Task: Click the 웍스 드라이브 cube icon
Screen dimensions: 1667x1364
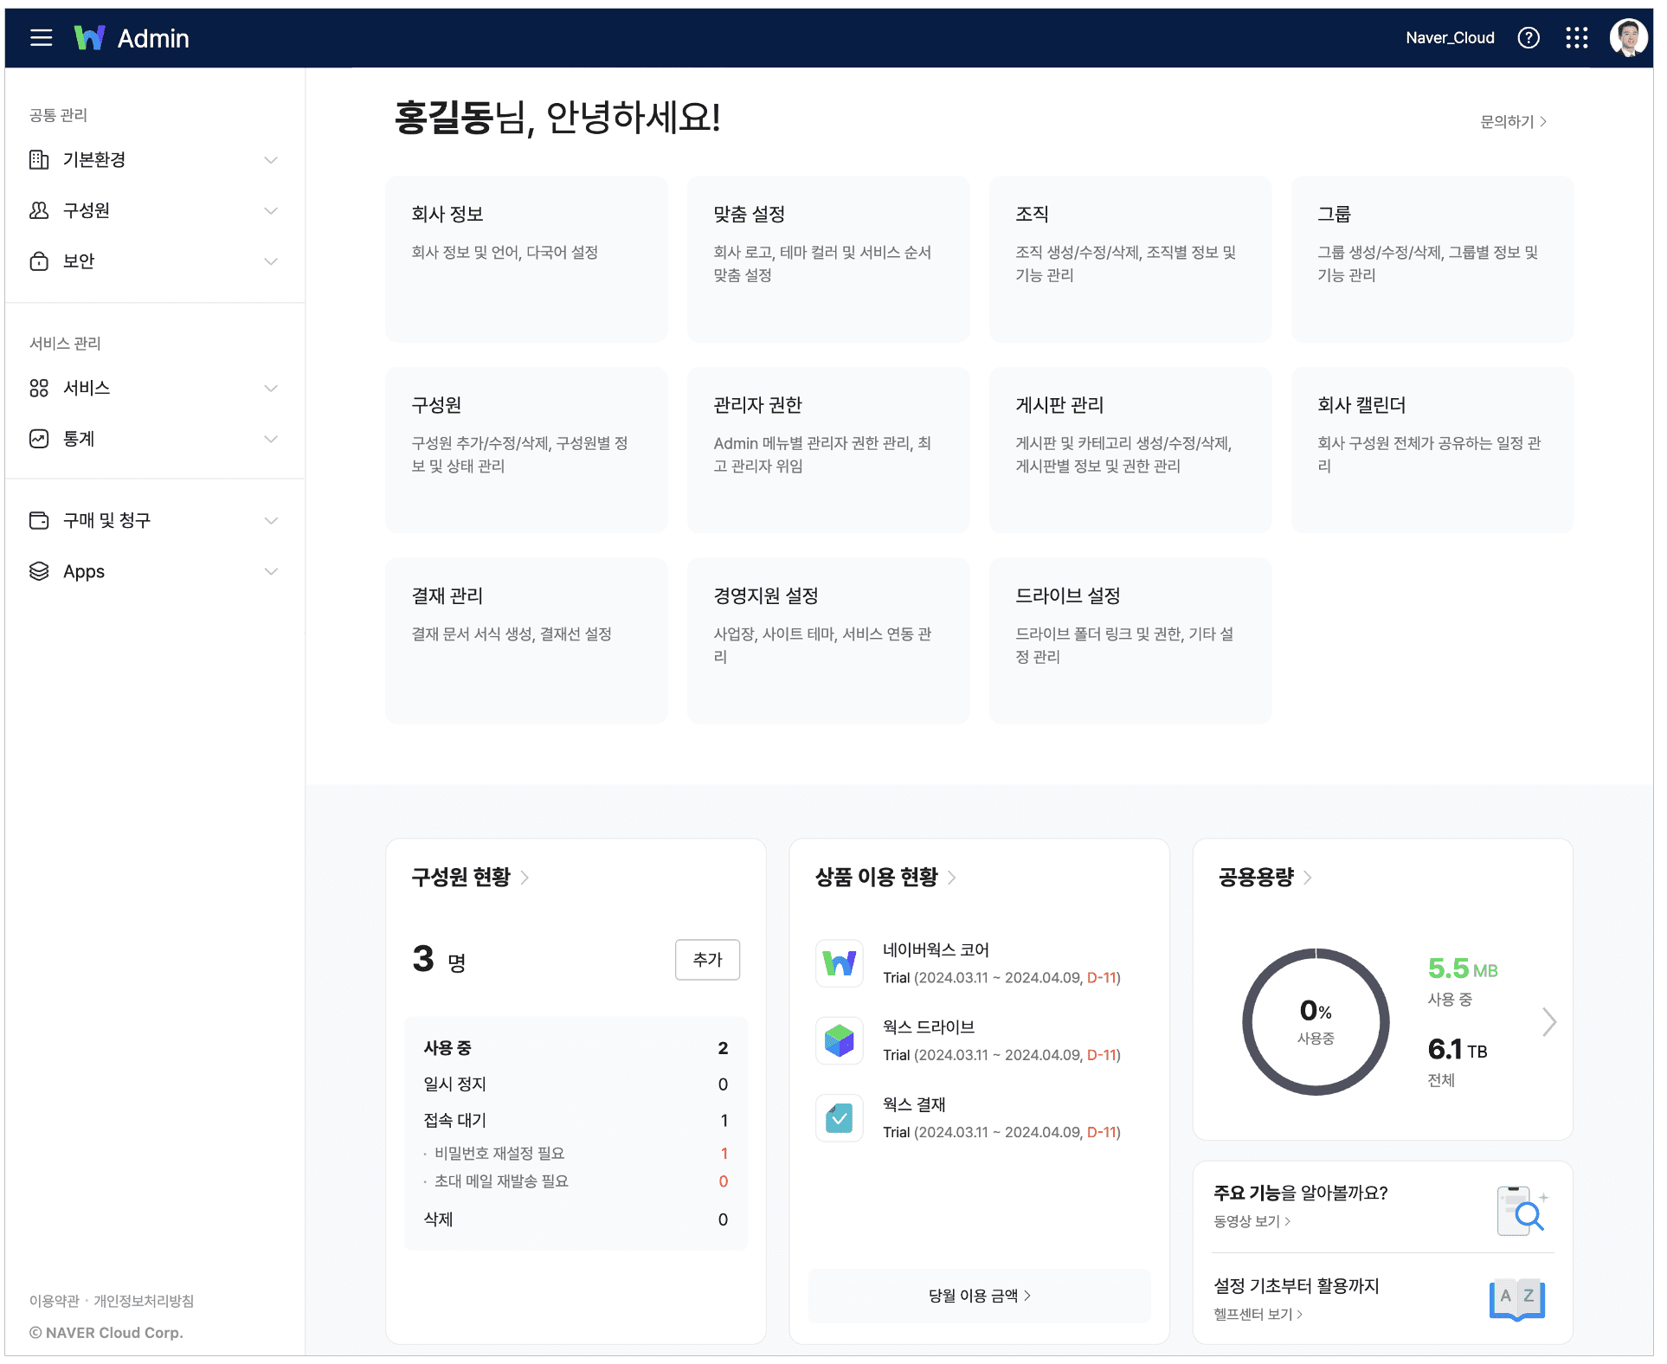Action: (x=839, y=1040)
